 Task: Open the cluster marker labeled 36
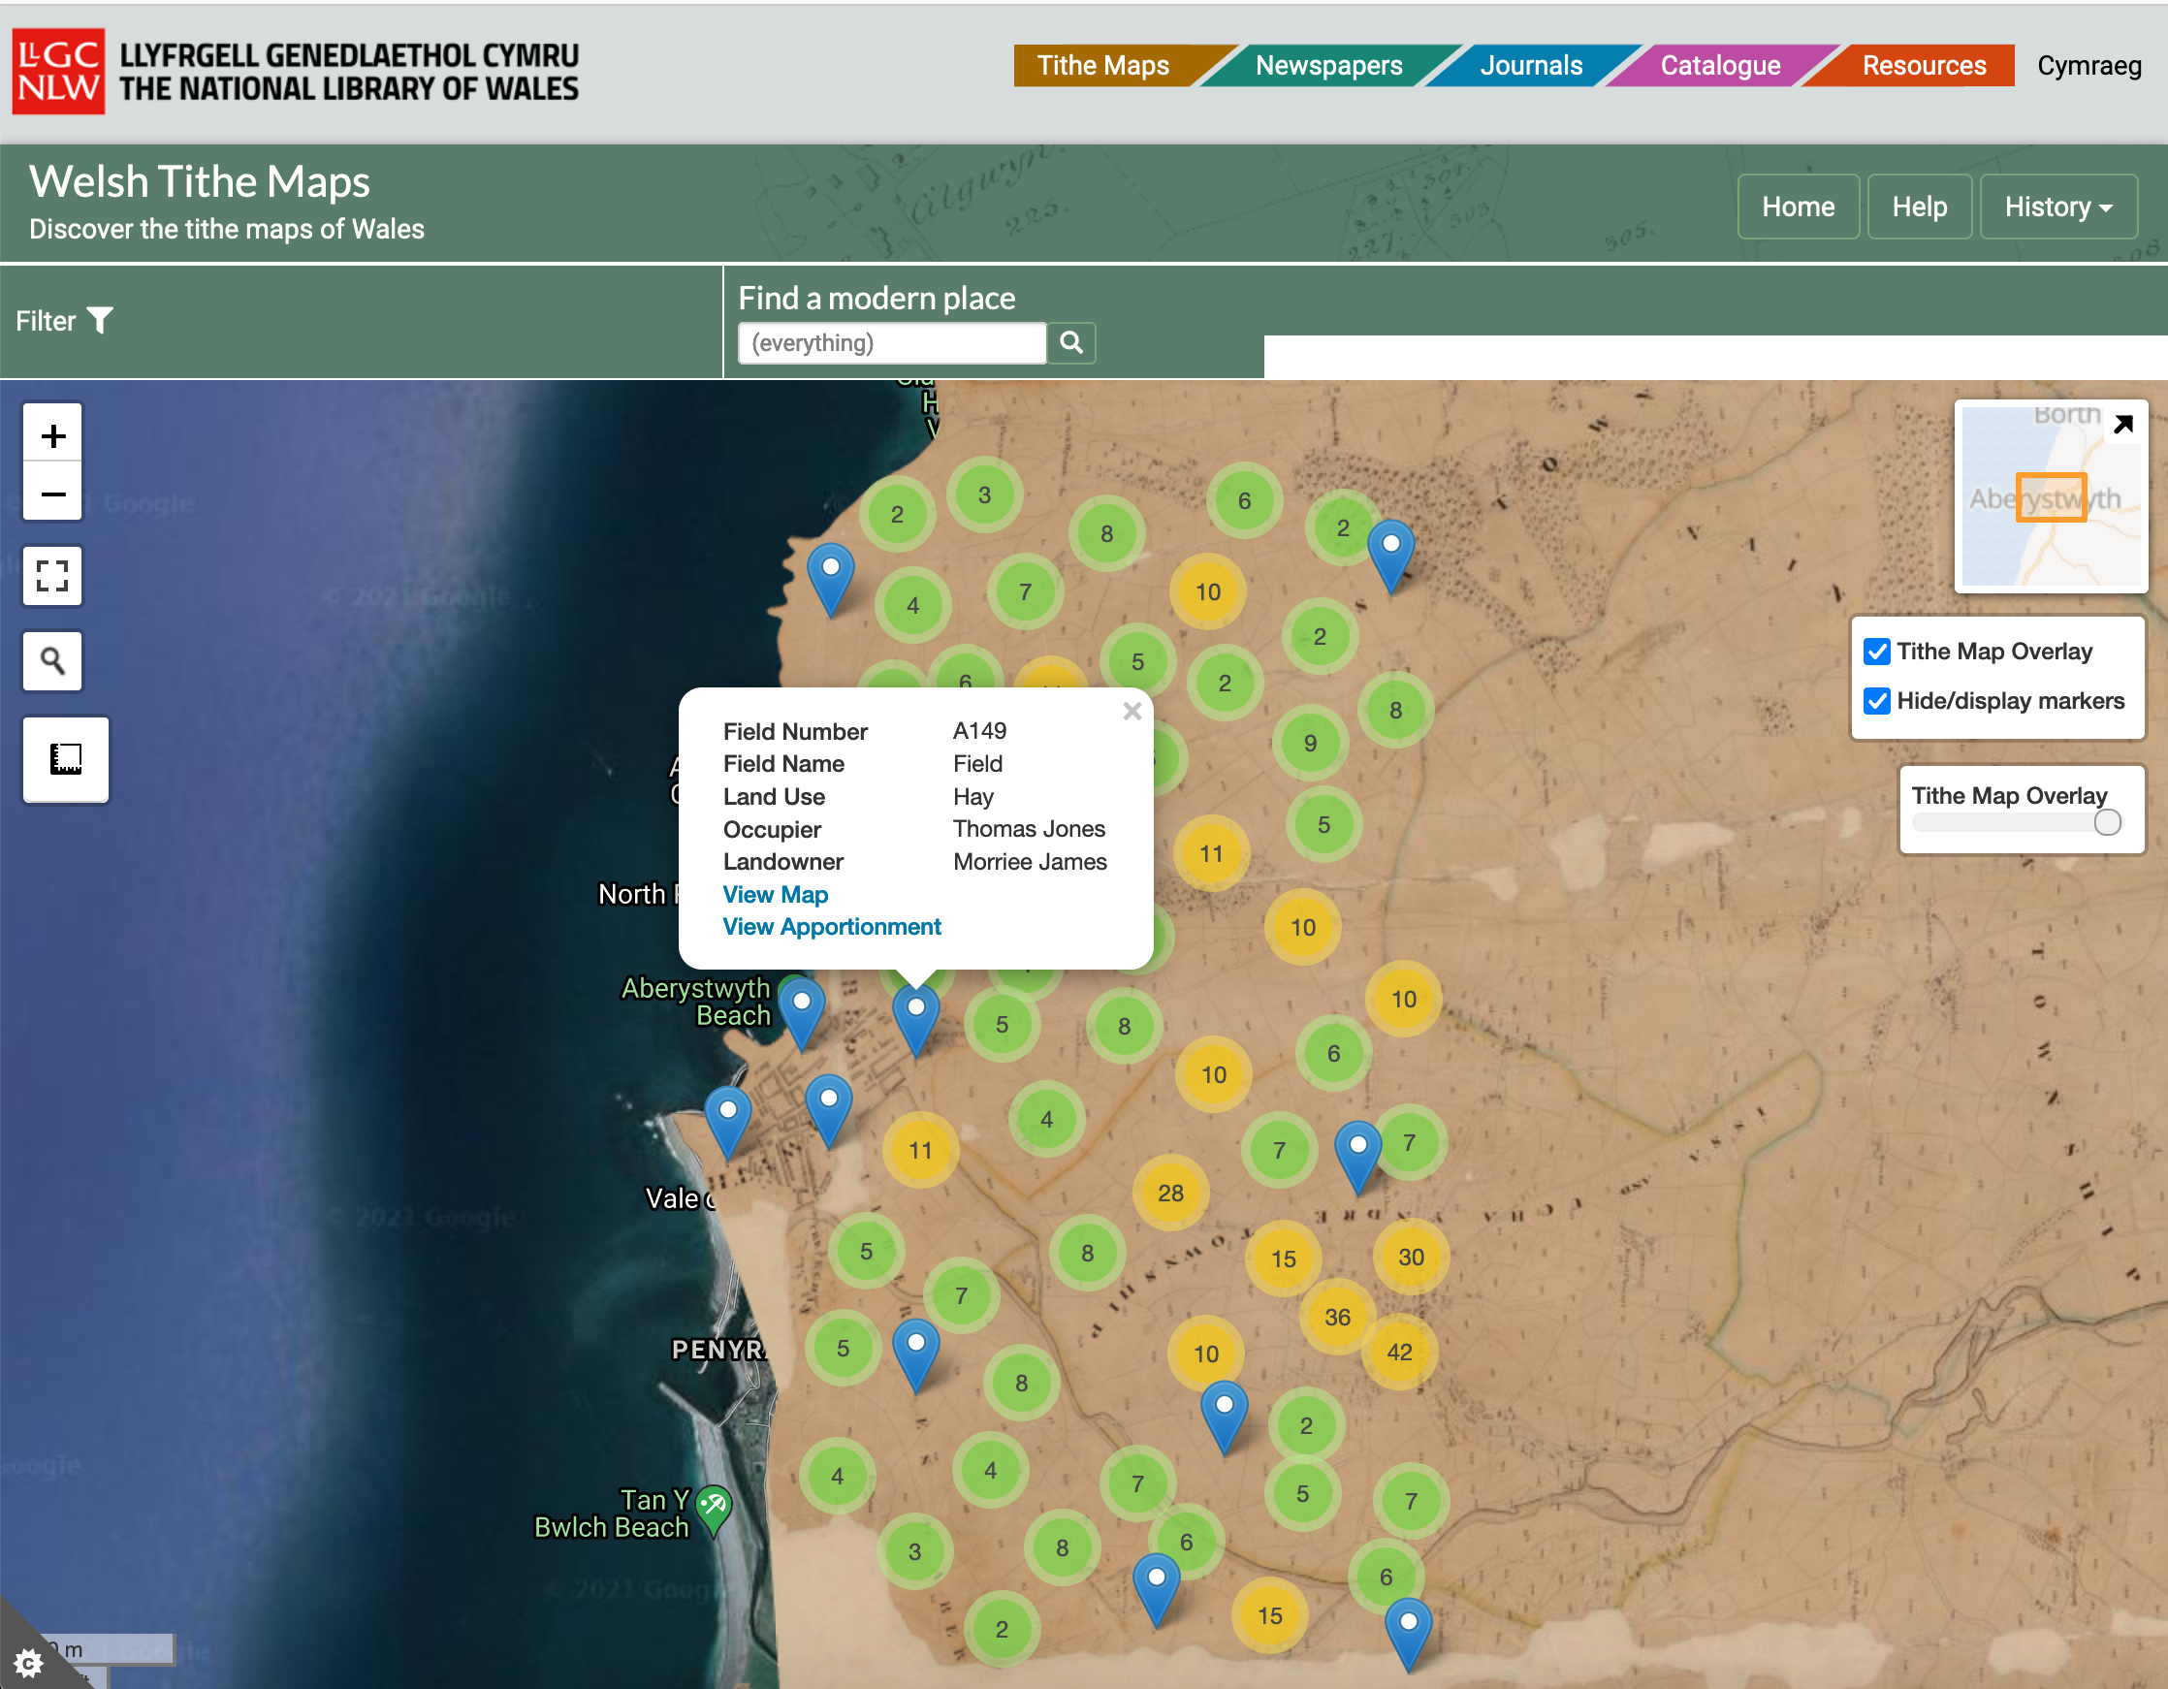tap(1337, 1317)
